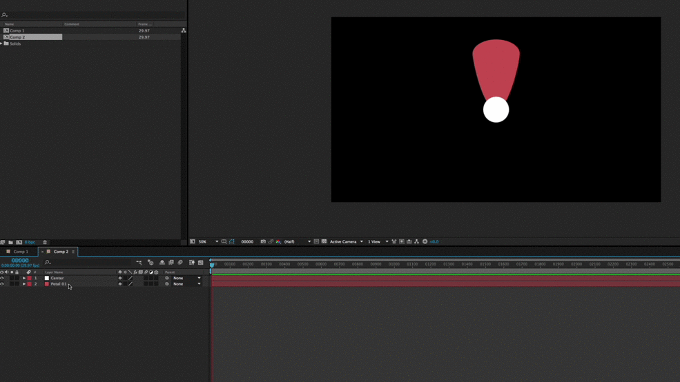Enable motion blur for the composition
This screenshot has width=680, height=382.
point(180,263)
